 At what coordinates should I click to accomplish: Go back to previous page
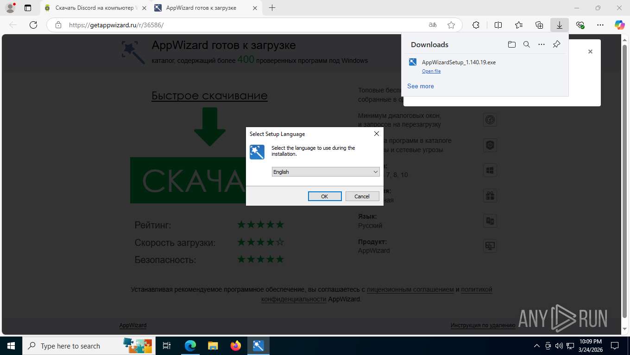pos(13,25)
